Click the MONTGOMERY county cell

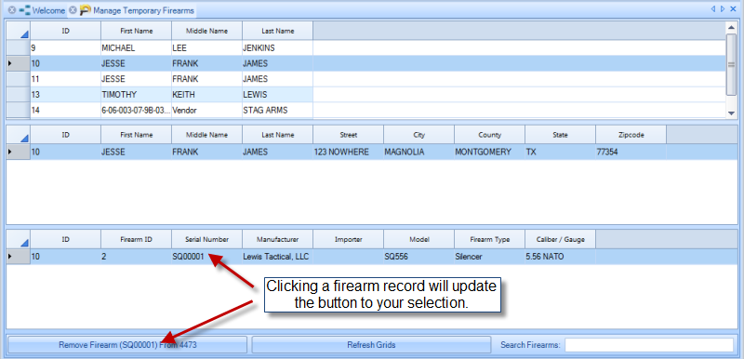490,153
